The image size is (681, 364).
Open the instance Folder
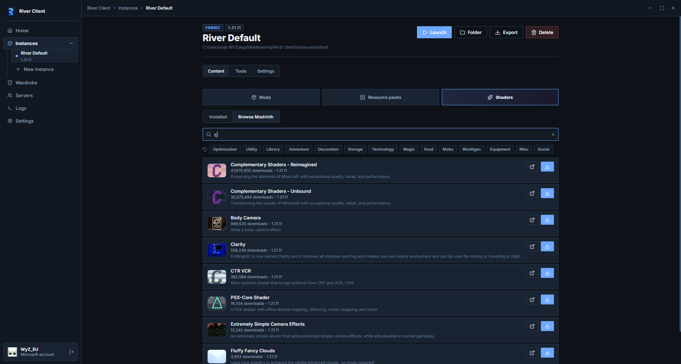(471, 32)
